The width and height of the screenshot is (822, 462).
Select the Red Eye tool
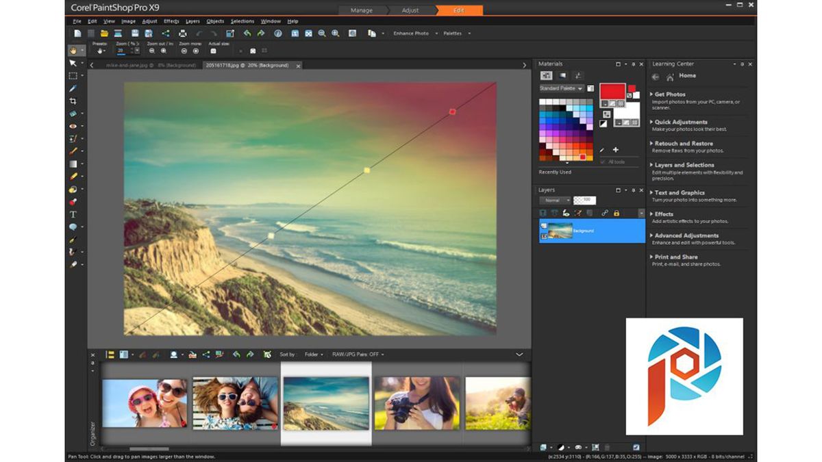pos(72,126)
